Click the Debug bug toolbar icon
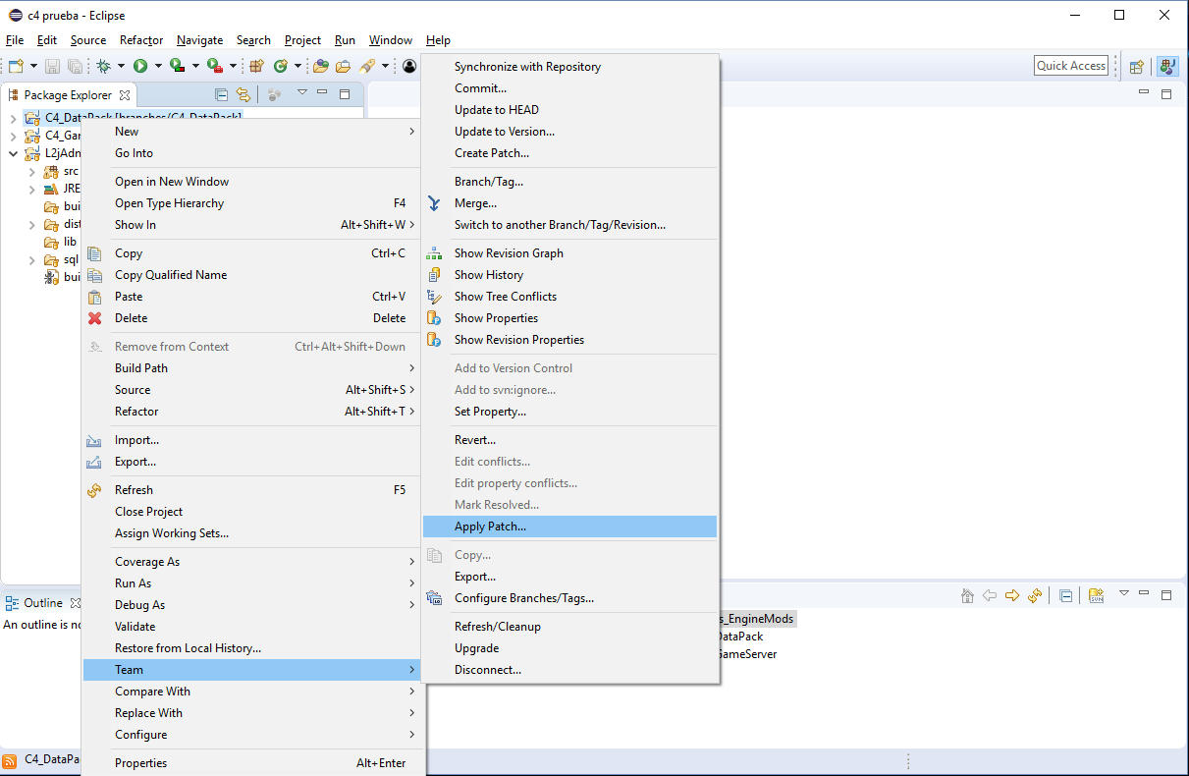 (103, 66)
